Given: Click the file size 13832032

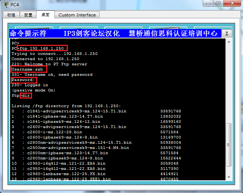Looking at the screenshot, I should pyautogui.click(x=171, y=116).
